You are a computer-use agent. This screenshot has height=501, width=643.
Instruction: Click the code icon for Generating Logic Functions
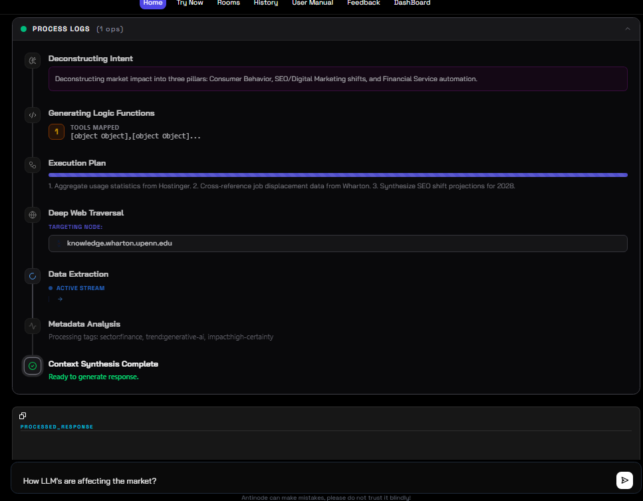33,114
